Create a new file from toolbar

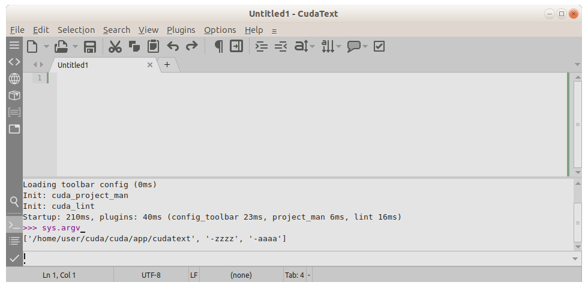point(32,47)
